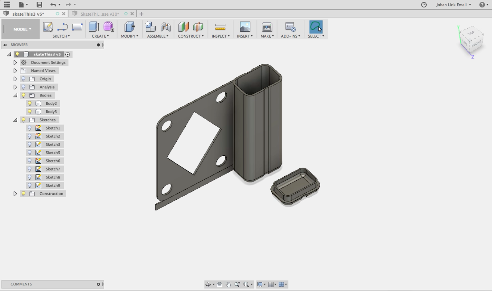492x291 pixels.
Task: Open the job status clock icon
Action: click(424, 5)
